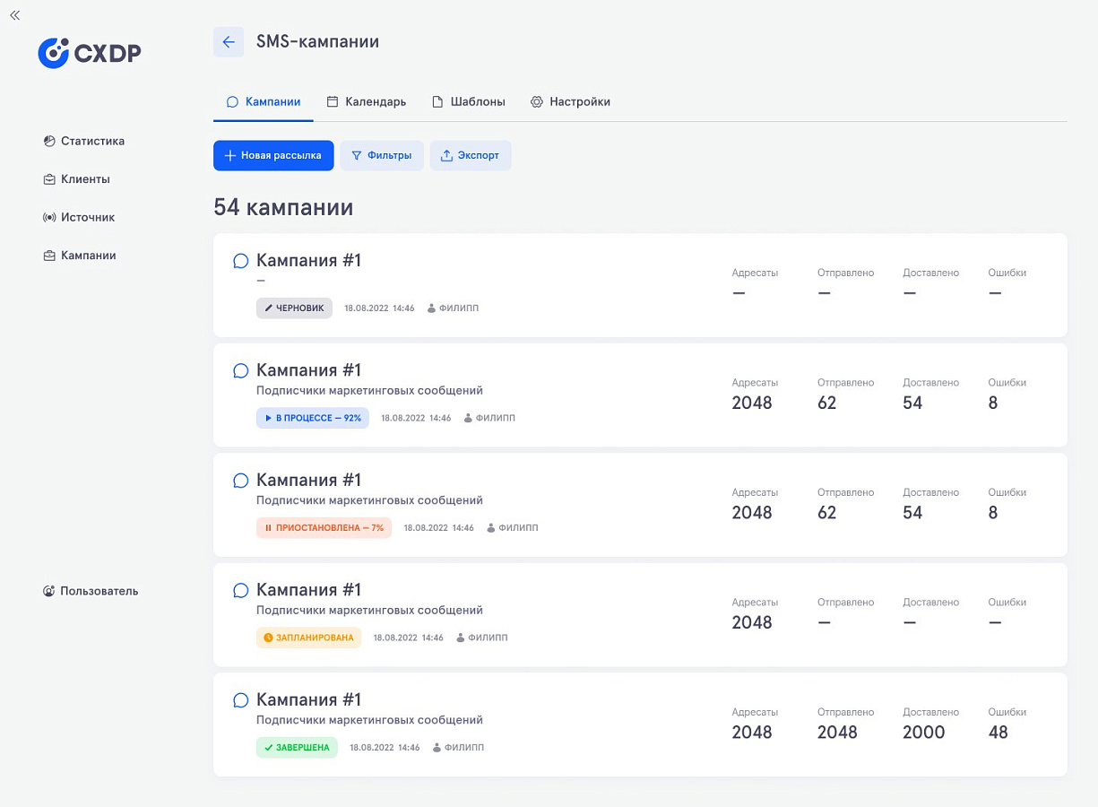Click Подписчики маркетинговых сообщений in paused campaign
The width and height of the screenshot is (1098, 807).
(369, 500)
